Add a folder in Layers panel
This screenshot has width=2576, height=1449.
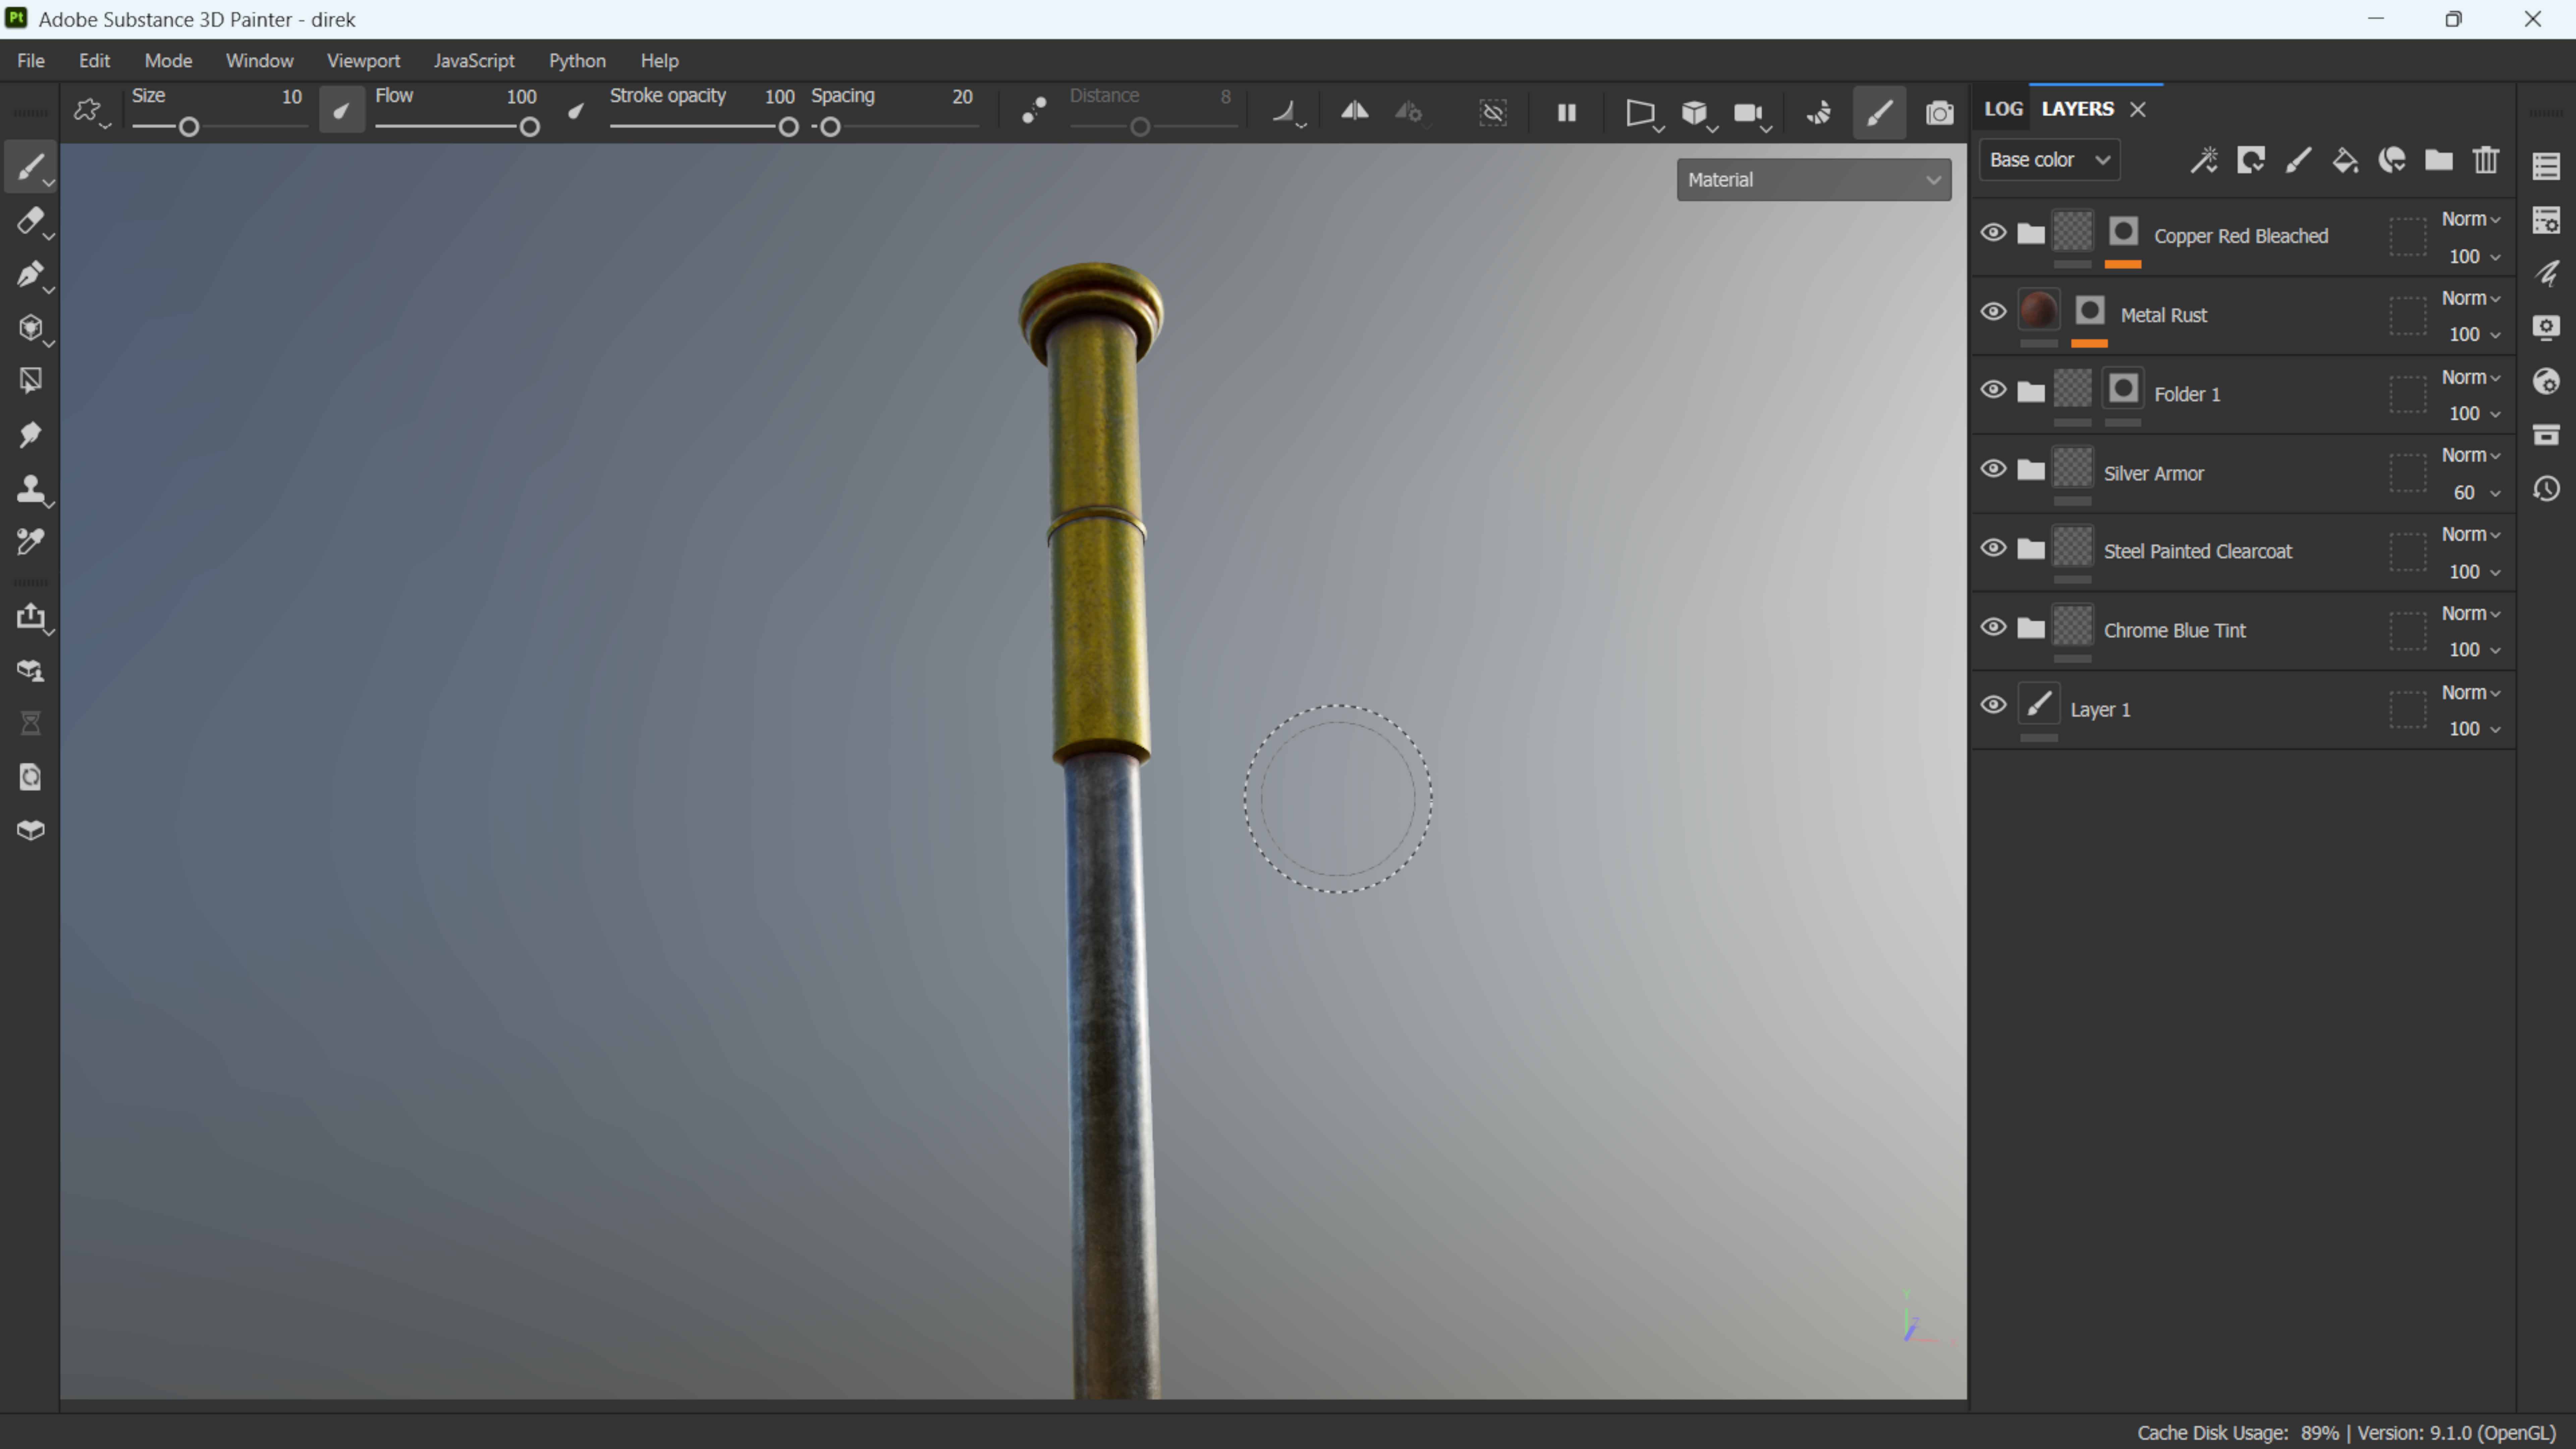point(2439,160)
